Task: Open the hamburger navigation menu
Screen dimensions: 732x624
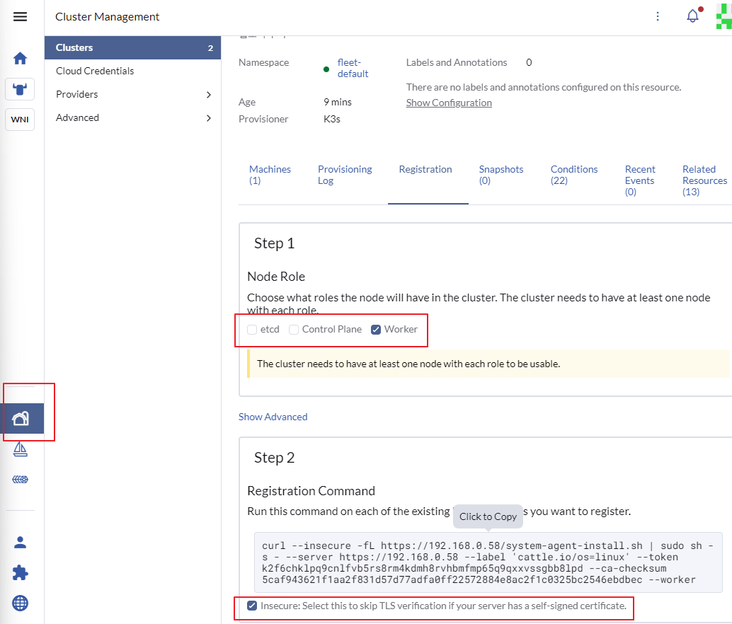Action: [20, 16]
